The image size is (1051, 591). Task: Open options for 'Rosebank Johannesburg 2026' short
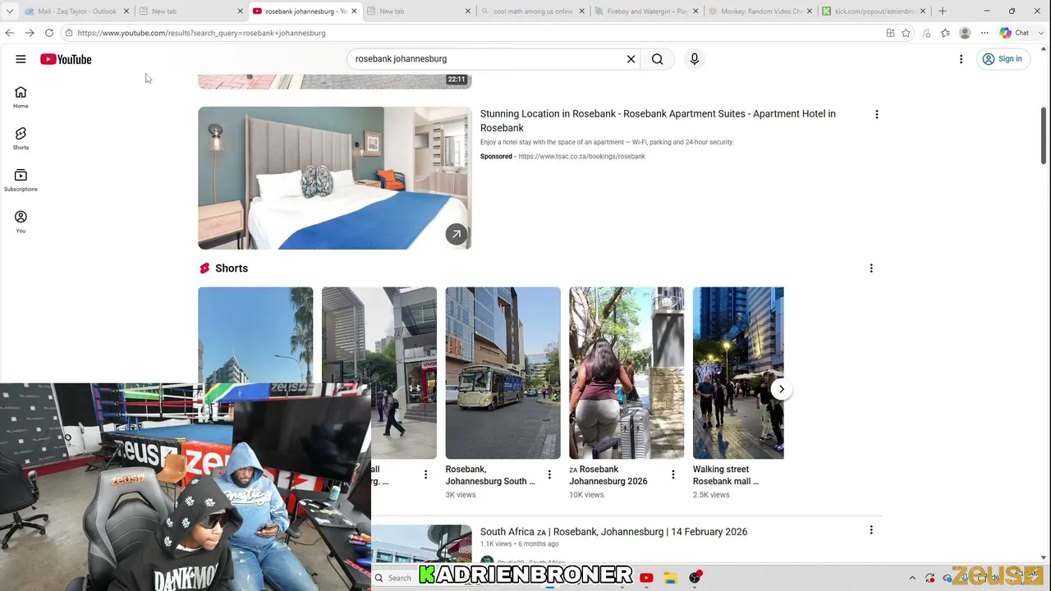(672, 474)
